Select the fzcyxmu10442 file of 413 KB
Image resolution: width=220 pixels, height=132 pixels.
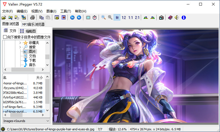point(24,88)
